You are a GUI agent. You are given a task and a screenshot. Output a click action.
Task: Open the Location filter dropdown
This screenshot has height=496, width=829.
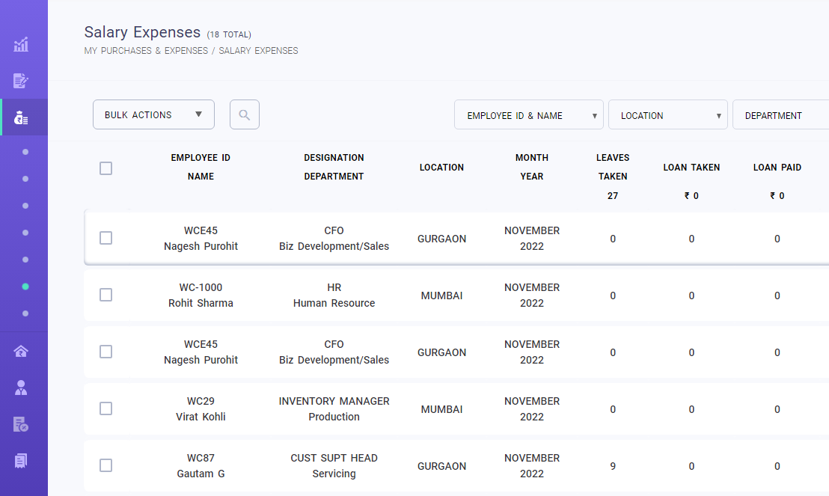[x=667, y=115]
